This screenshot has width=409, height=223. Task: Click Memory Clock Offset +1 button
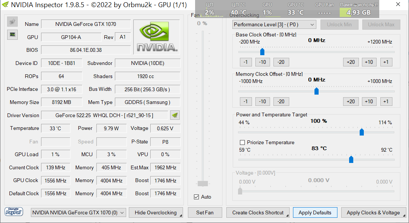(x=386, y=102)
